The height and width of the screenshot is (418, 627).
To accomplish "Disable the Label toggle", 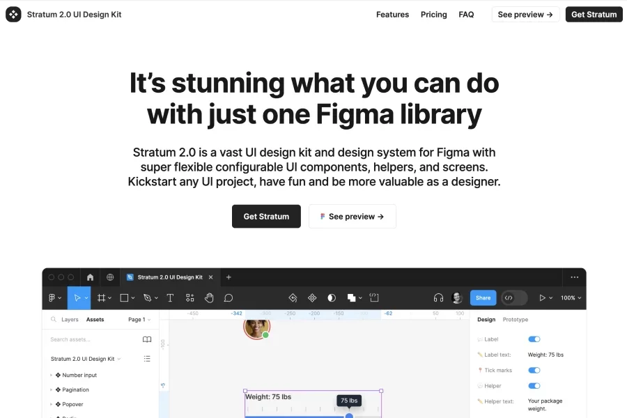I will [x=534, y=339].
